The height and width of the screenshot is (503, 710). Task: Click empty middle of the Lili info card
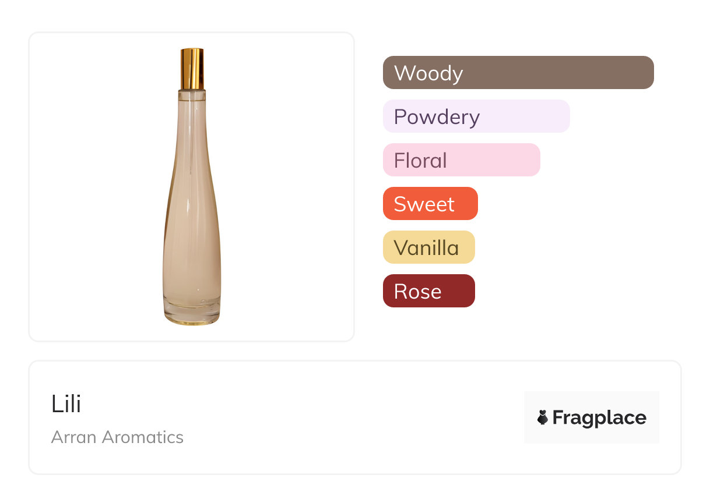pyautogui.click(x=350, y=417)
